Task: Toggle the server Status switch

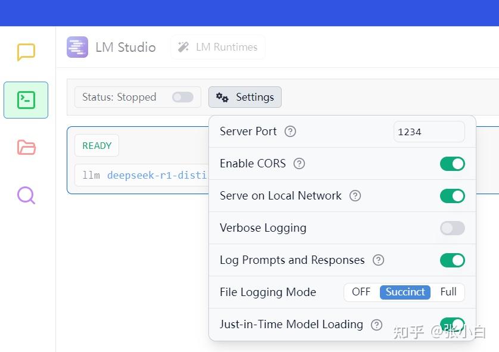Action: point(183,97)
